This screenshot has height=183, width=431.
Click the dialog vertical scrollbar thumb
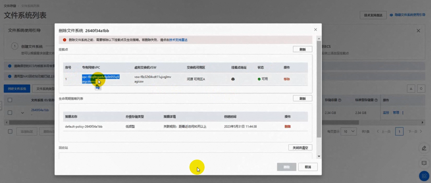click(319, 89)
